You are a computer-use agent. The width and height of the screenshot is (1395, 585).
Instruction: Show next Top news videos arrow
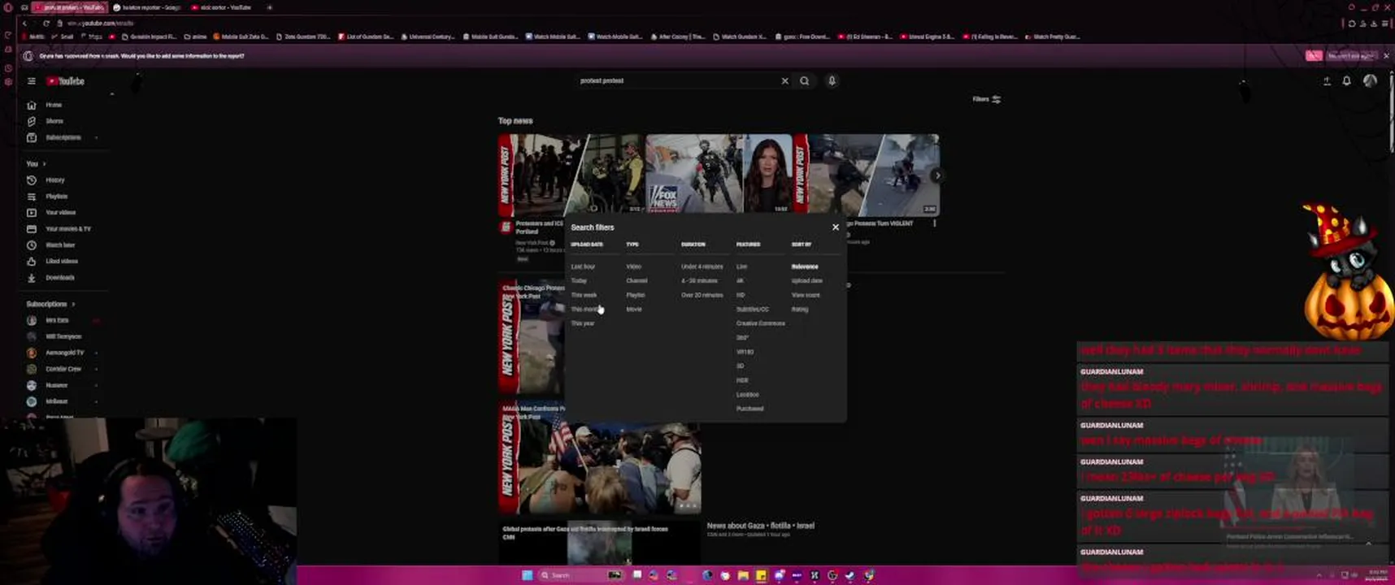pyautogui.click(x=937, y=175)
